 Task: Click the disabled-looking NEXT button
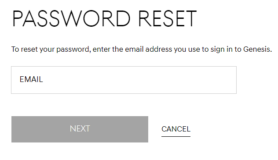[80, 129]
